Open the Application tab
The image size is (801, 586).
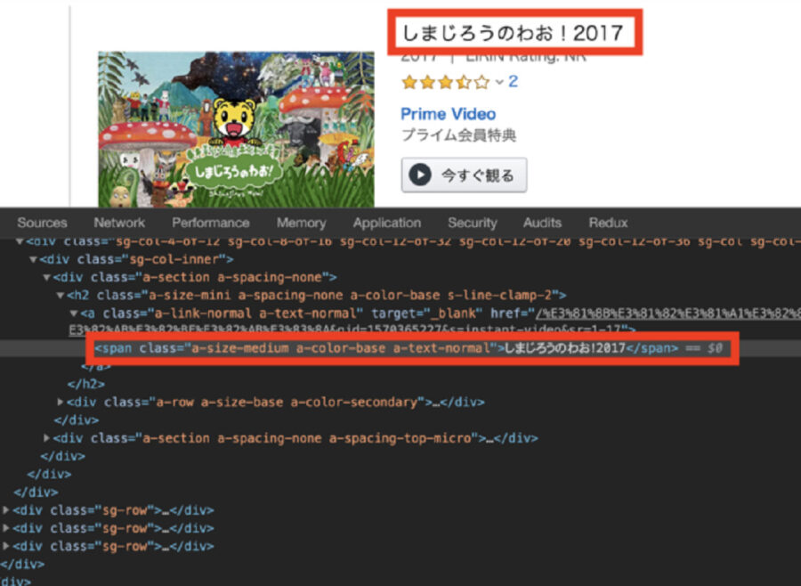(387, 223)
